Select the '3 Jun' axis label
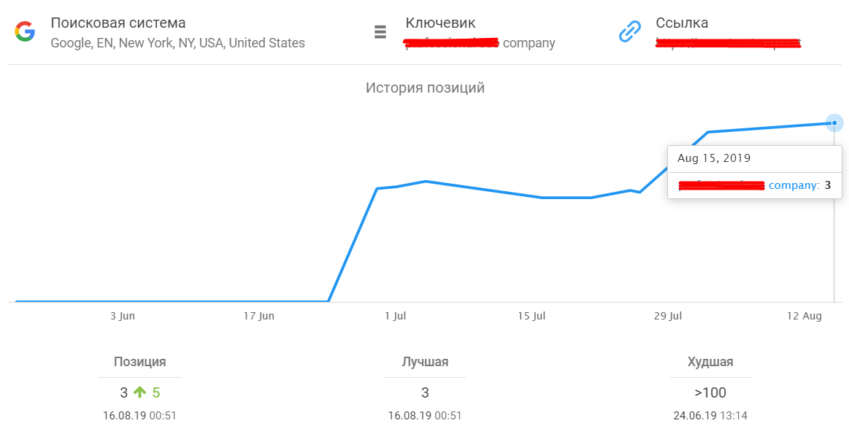The width and height of the screenshot is (849, 434). (x=123, y=316)
